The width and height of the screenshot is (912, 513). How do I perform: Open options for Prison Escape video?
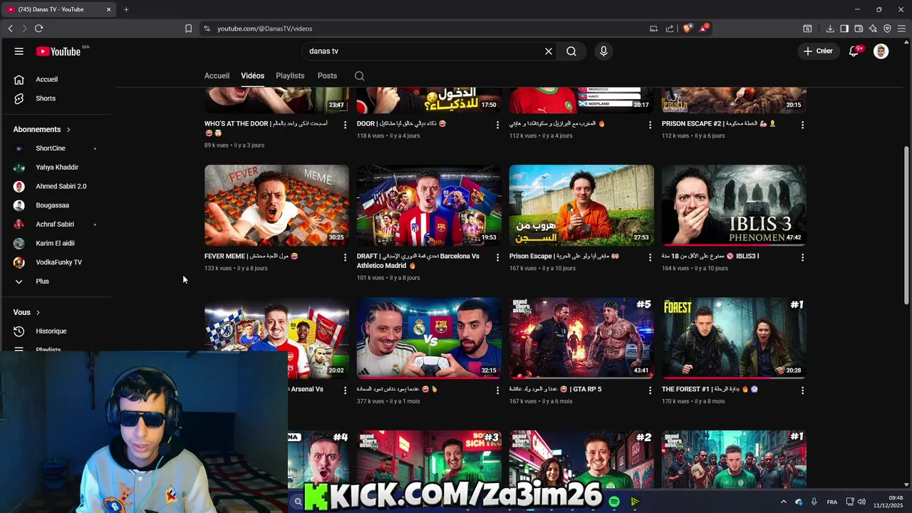click(650, 257)
